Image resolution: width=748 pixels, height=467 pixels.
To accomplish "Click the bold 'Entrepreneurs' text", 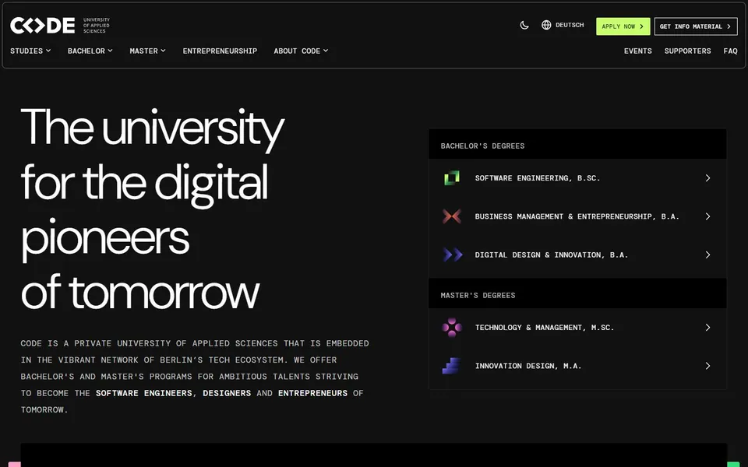I will [x=313, y=393].
